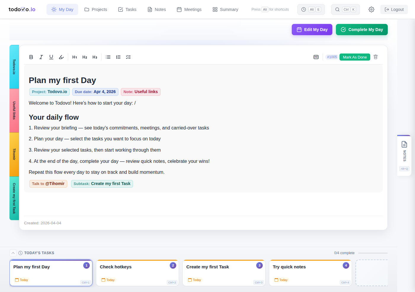Apply Heading 2 style
The width and height of the screenshot is (415, 292).
coord(85,57)
